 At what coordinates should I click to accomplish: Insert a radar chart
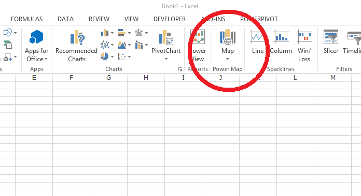pyautogui.click(x=141, y=33)
